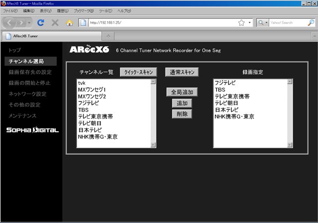Open the ブックマーク(B) menu

(83, 11)
